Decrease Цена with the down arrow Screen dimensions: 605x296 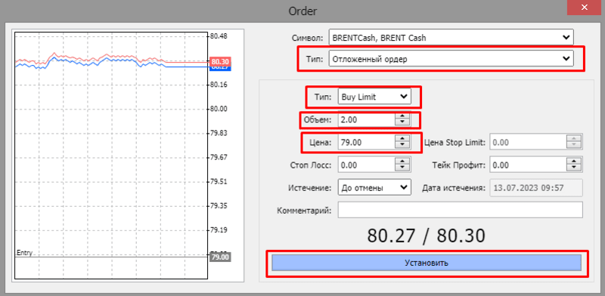[x=402, y=146]
